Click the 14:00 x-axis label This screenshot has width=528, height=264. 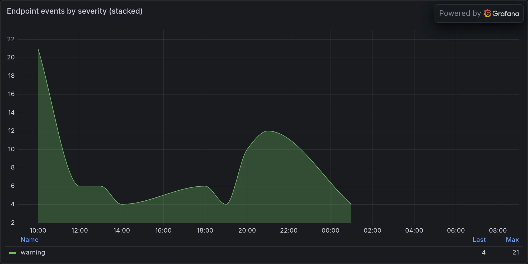point(122,230)
